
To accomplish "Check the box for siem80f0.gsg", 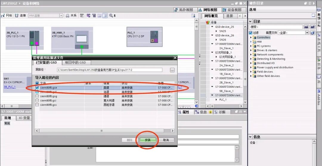I will click(37, 96).
